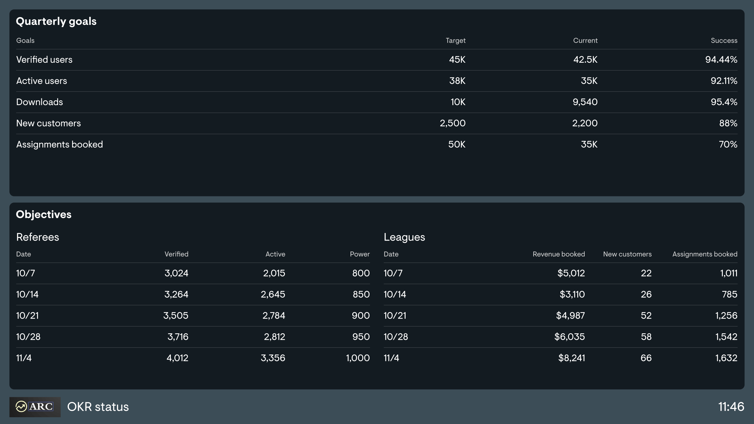Click the 88% success value
The image size is (754, 424).
pos(728,123)
